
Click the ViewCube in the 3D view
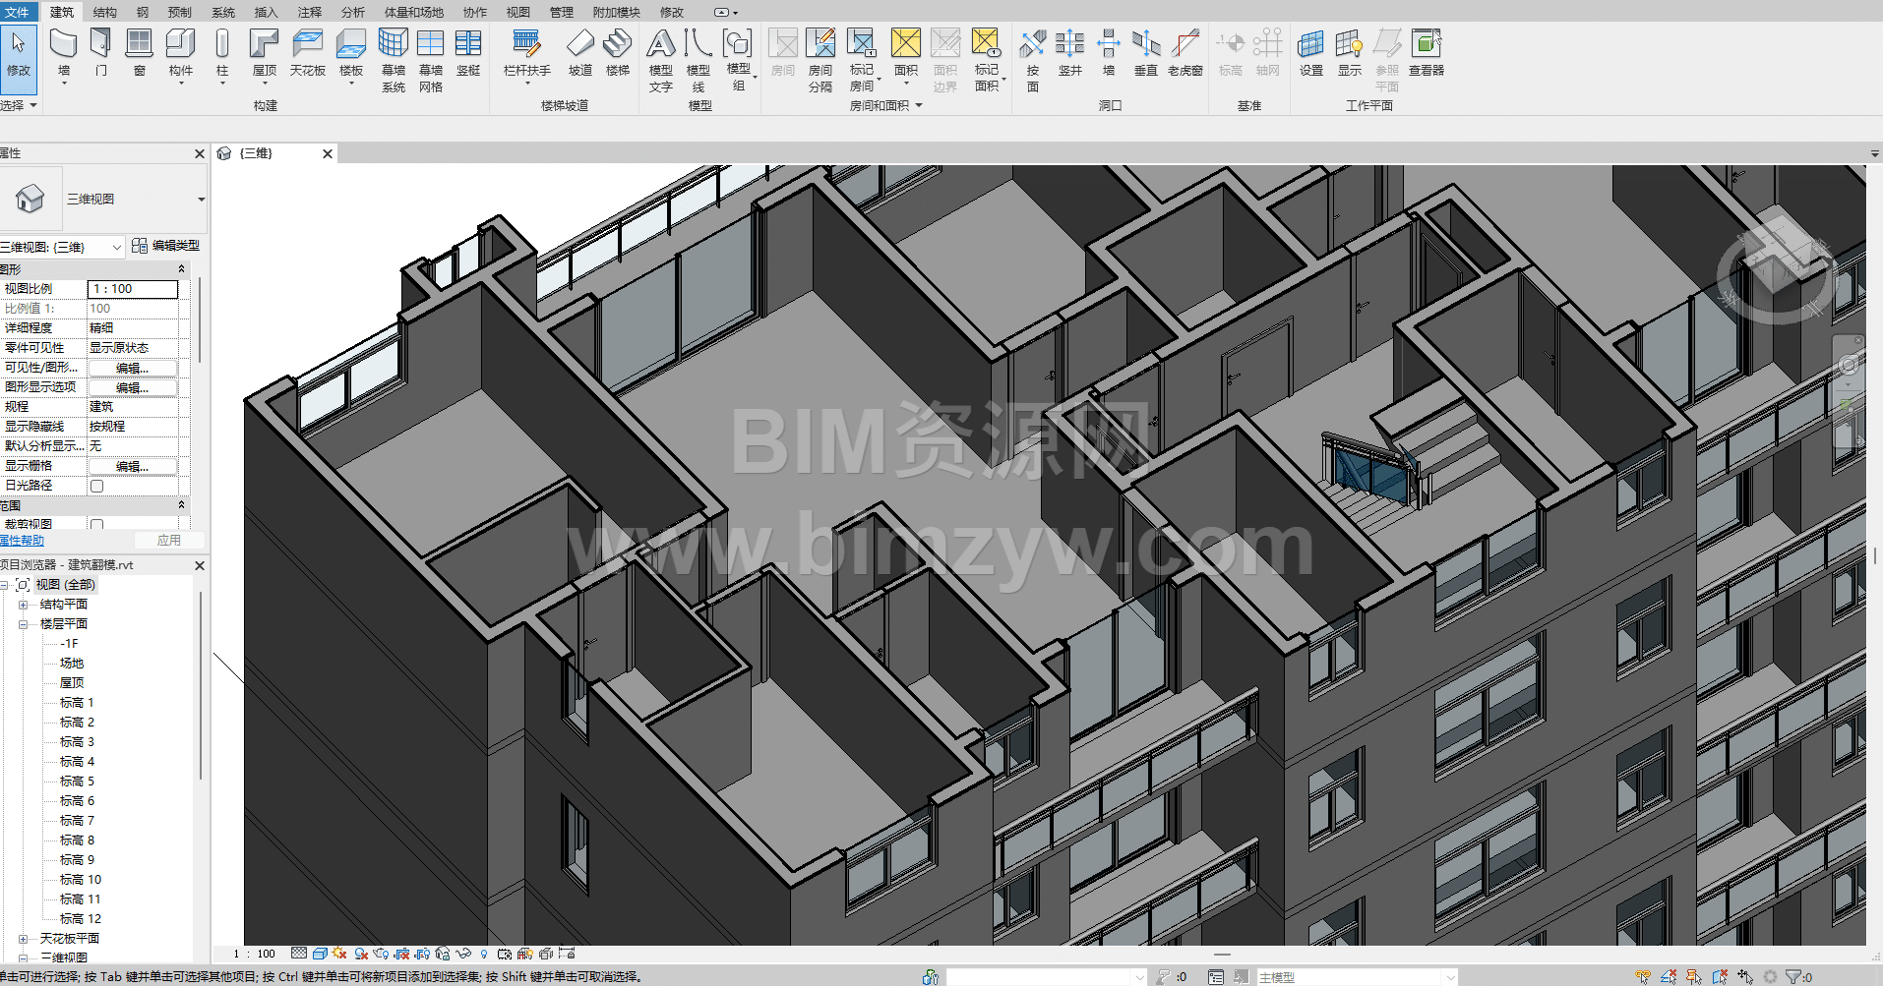[x=1775, y=265]
